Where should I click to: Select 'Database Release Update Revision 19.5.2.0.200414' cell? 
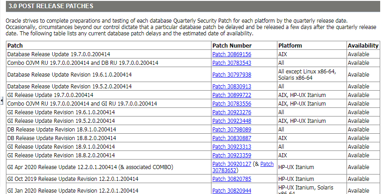coord(109,87)
